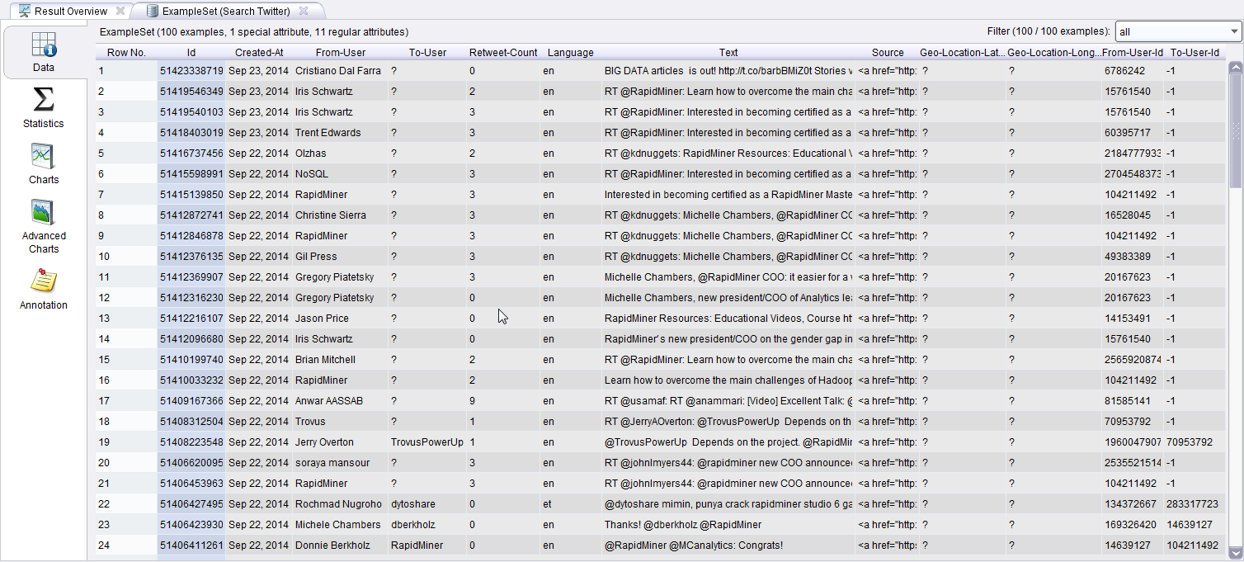Screen dimensions: 1244x562
Task: Sort table by From-User column header
Action: 340,52
